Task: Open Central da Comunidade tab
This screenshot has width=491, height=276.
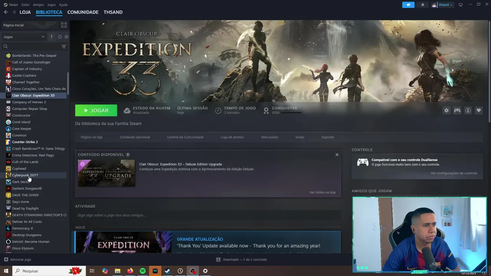Action: (x=185, y=137)
